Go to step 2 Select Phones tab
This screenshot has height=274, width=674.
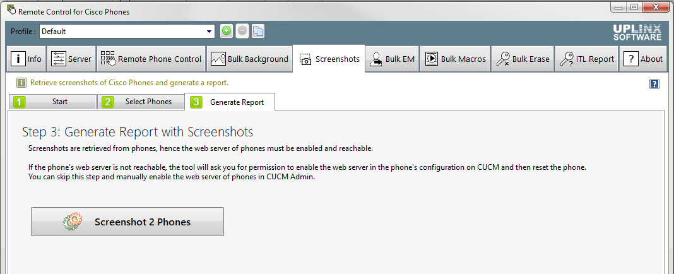pyautogui.click(x=141, y=102)
